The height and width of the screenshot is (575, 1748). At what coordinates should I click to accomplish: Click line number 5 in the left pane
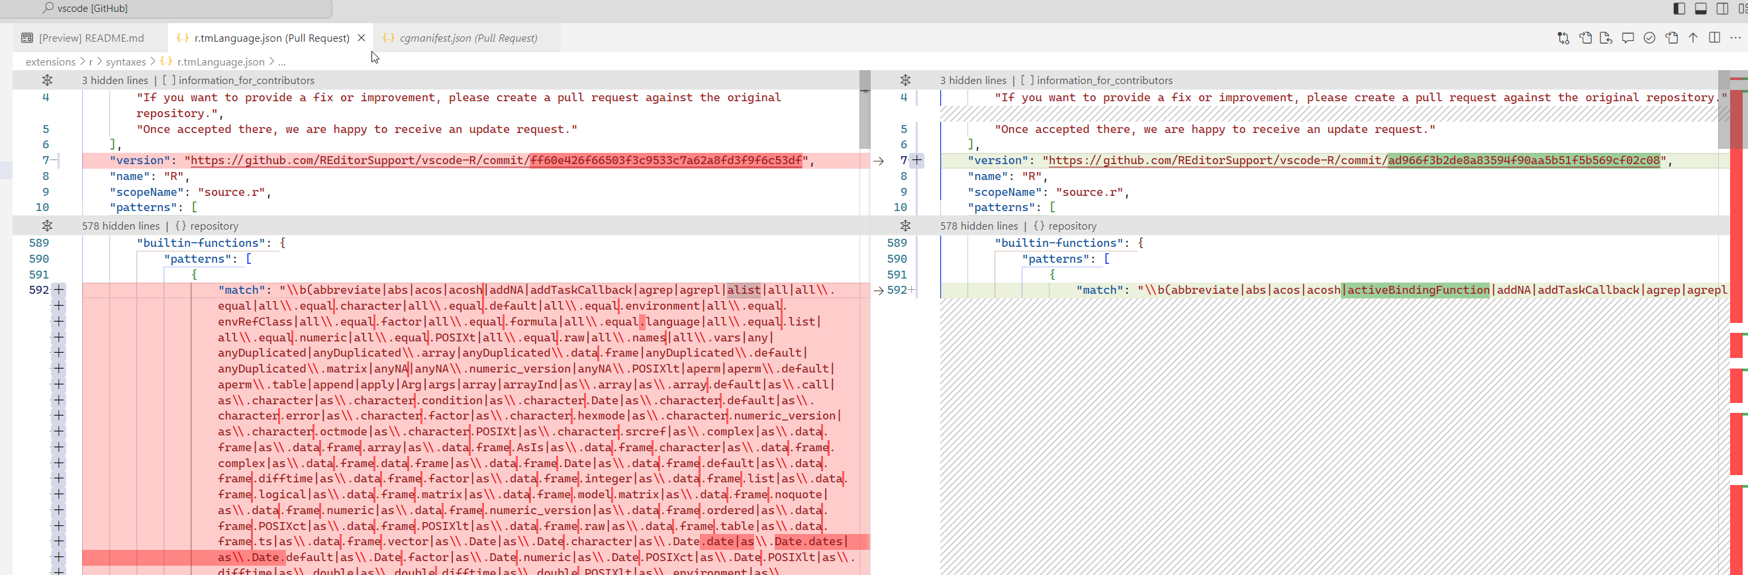tap(46, 129)
